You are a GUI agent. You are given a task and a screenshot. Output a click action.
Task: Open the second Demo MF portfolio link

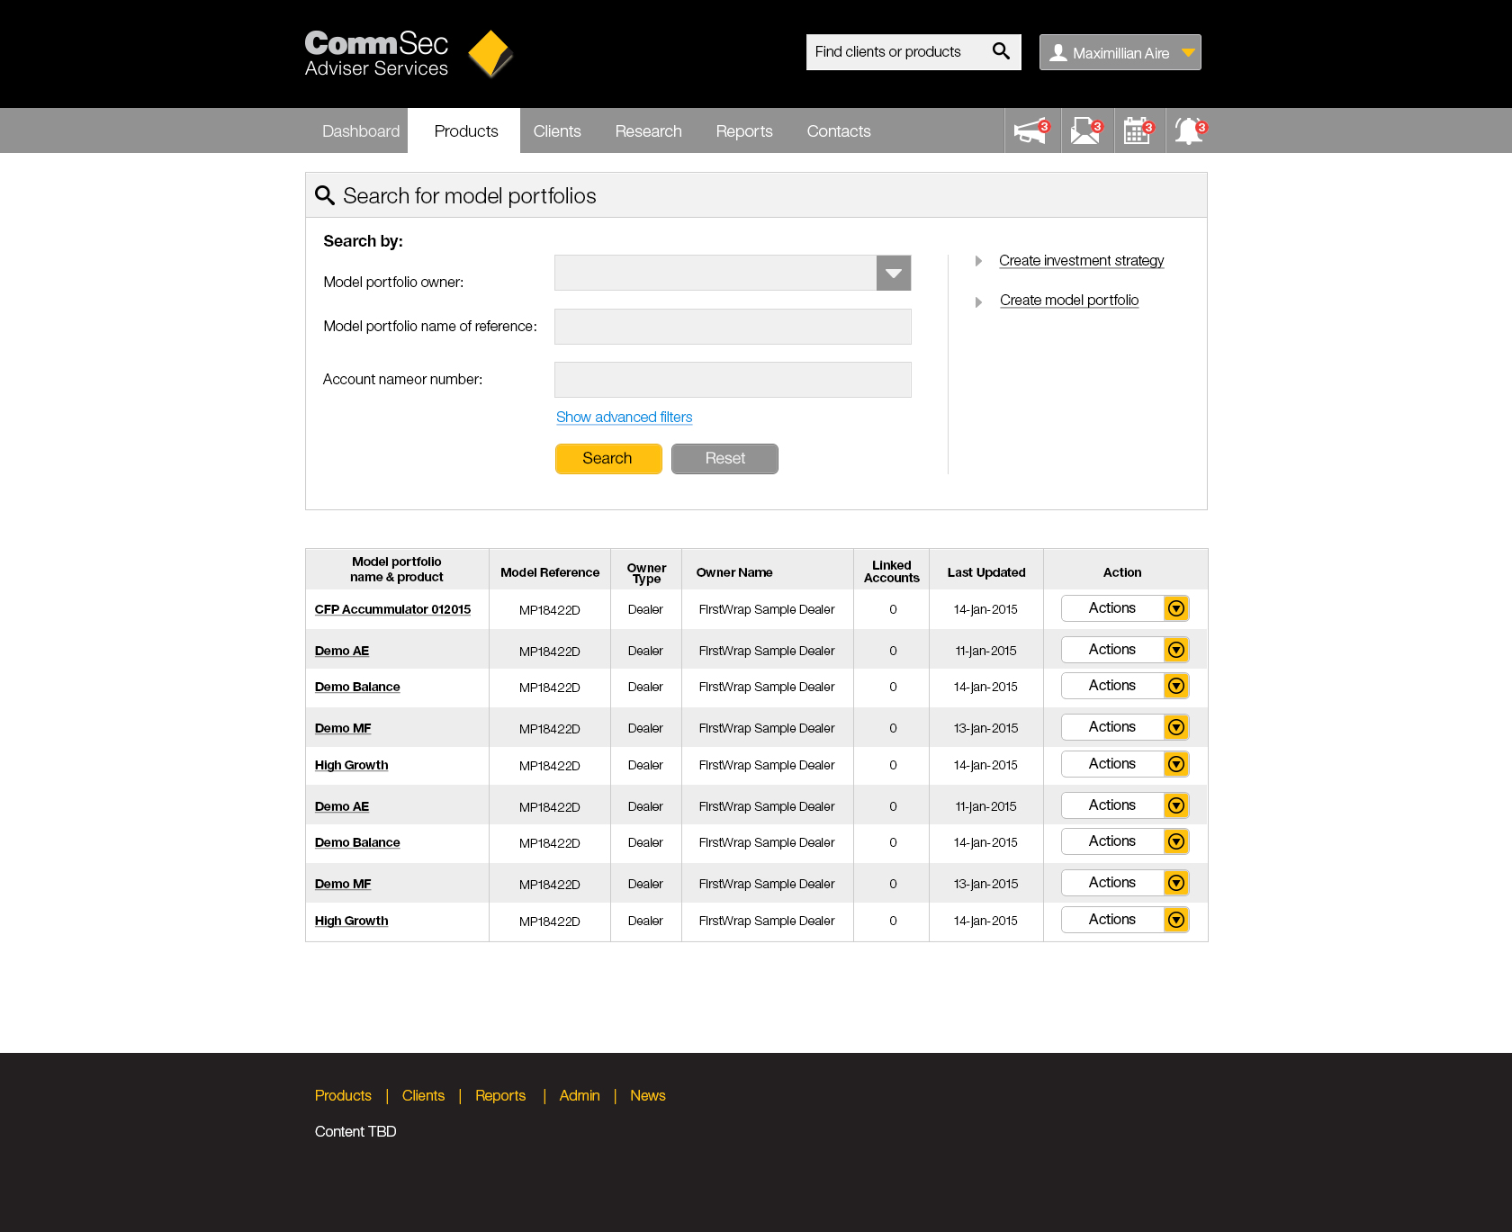pyautogui.click(x=343, y=885)
